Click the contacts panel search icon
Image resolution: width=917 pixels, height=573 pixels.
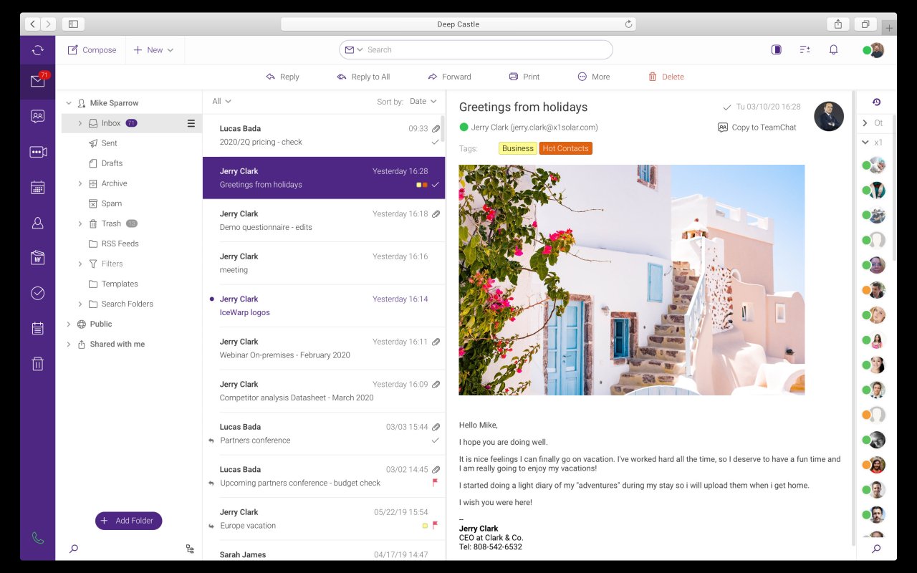coord(875,549)
